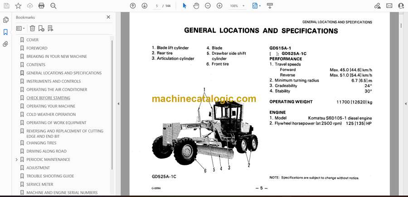Open REVERSING AND REPLACEMENT OF CUTTING EDGE bookmark
Viewport: 408px width, 197px height.
[65, 134]
